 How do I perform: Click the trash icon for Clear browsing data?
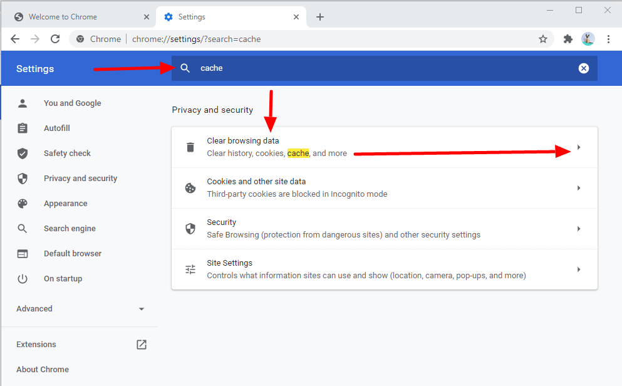[190, 147]
